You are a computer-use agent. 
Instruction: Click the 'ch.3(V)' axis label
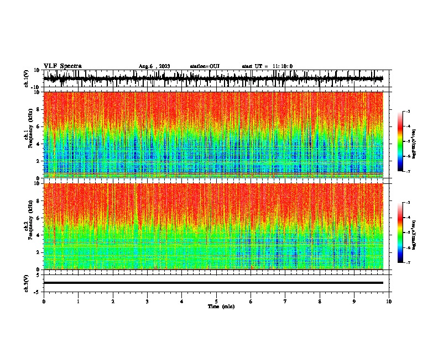pos(26,283)
